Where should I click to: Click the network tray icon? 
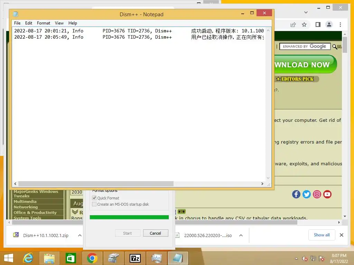pos(313,258)
